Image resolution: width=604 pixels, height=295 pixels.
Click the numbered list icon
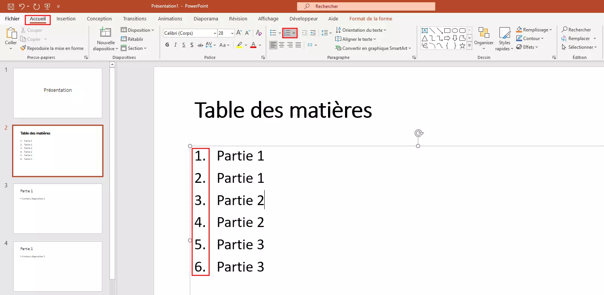tap(287, 33)
